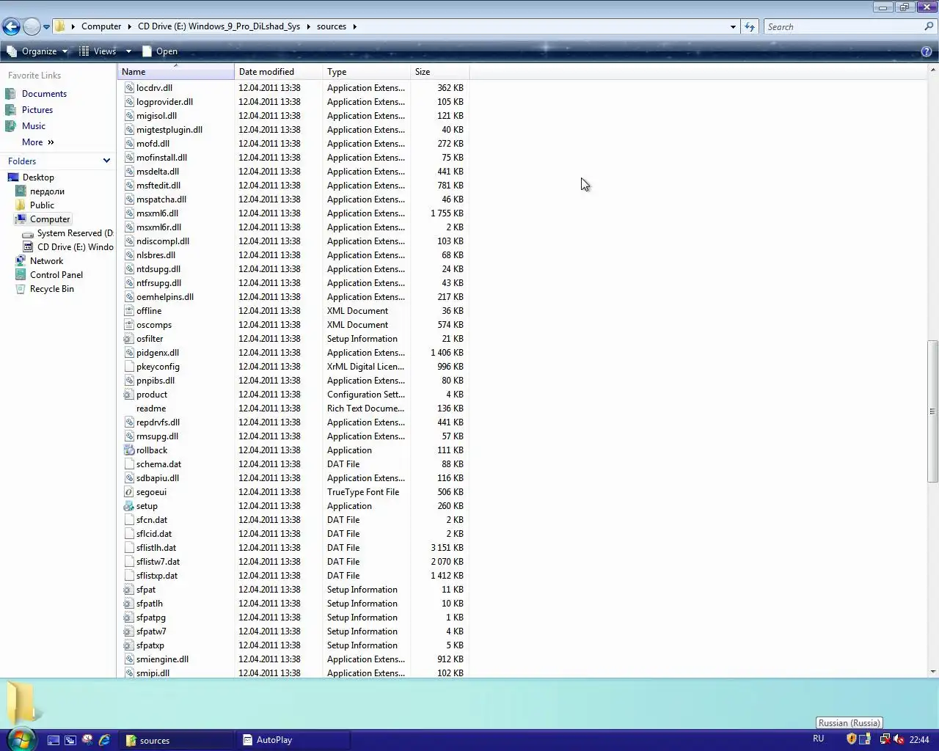Select Computer node in folder tree
939x751 pixels.
pyautogui.click(x=50, y=219)
